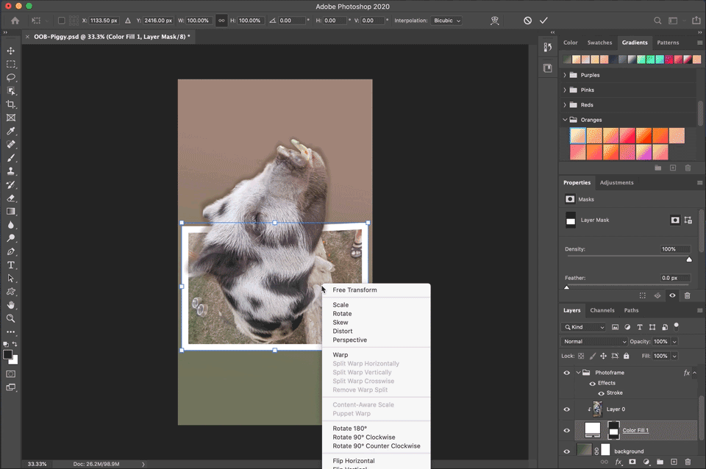Switch to the Swatches tab
This screenshot has width=706, height=469.
[600, 43]
